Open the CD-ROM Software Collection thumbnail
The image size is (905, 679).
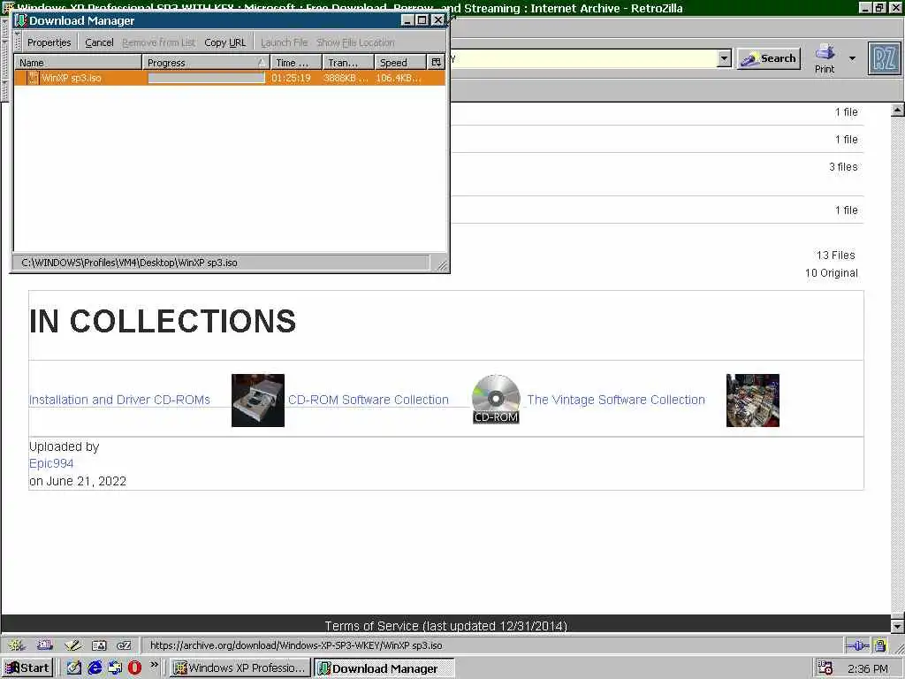point(258,401)
